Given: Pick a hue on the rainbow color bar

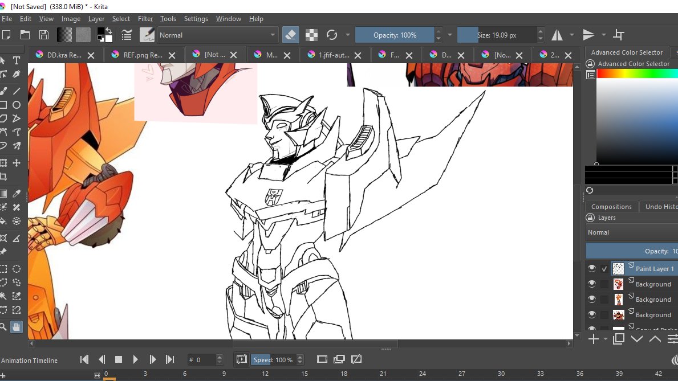Looking at the screenshot, I should tap(638, 74).
